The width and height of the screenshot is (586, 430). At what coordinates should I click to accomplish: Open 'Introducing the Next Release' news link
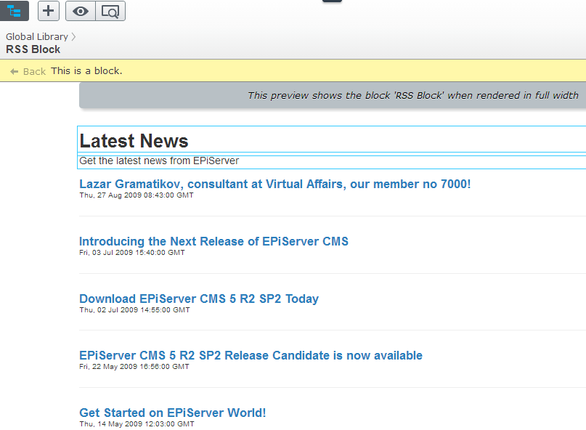click(213, 241)
